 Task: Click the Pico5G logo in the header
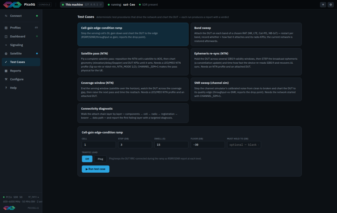[x=13, y=5]
